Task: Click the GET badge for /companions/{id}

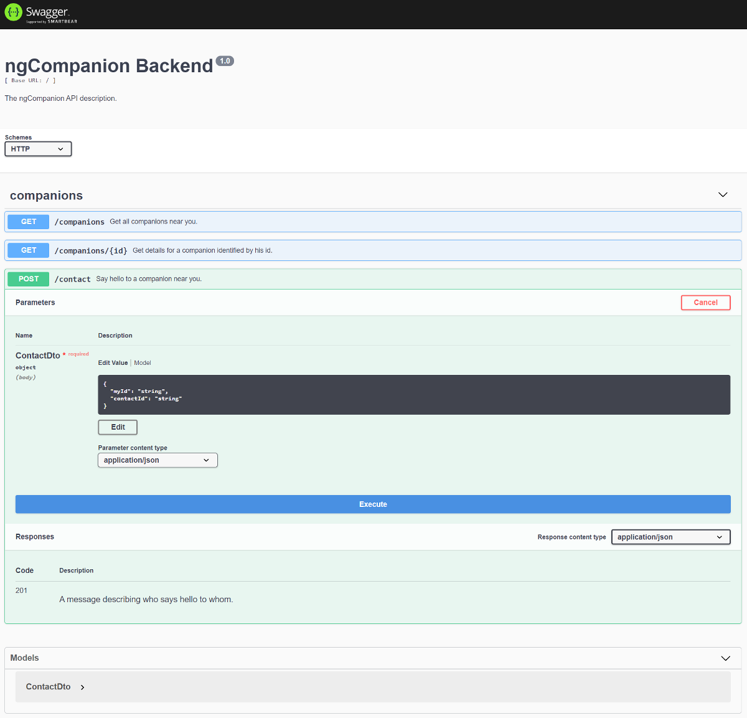Action: tap(29, 250)
